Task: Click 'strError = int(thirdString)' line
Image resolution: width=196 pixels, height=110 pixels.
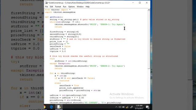Action: click(71, 61)
